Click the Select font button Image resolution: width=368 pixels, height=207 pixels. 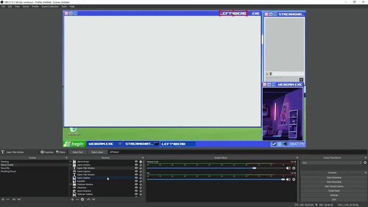coord(78,152)
